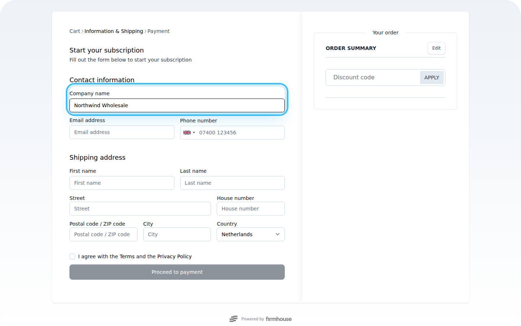Click the Proceed to payment button

click(177, 272)
